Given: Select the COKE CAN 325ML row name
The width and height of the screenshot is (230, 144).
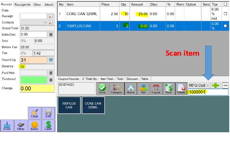Looking at the screenshot, I should tap(82, 14).
